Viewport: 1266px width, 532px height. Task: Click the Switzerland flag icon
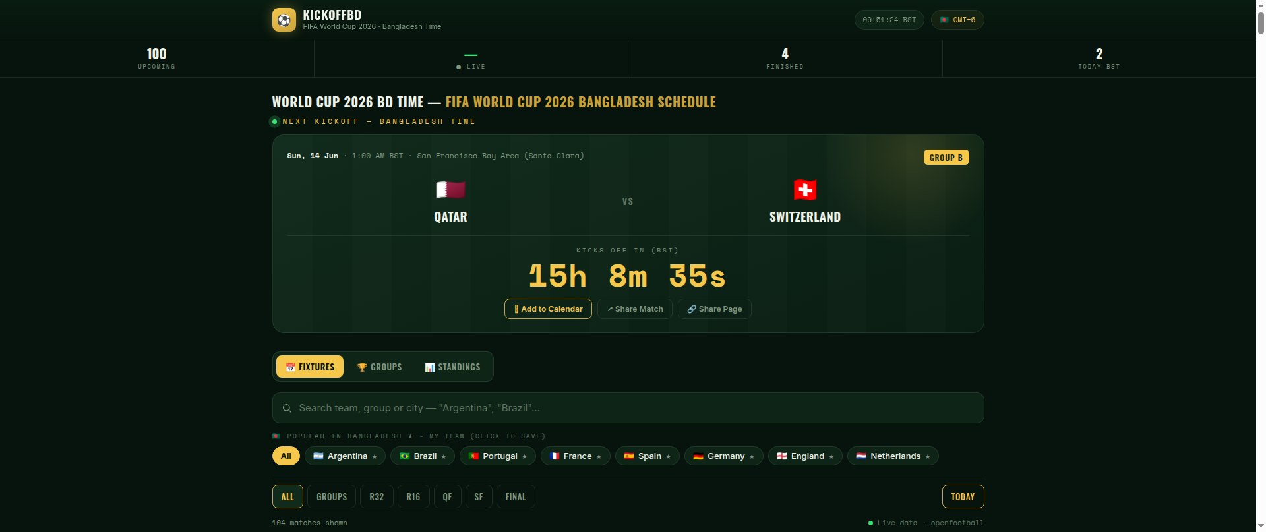805,190
